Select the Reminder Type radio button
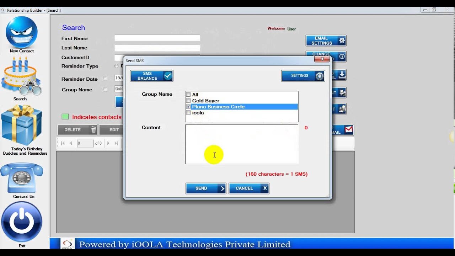Viewport: 455px width, 256px height. (x=116, y=66)
